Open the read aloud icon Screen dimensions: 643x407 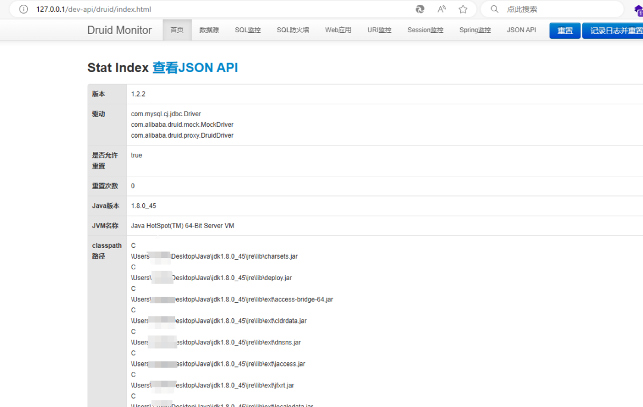(x=442, y=9)
